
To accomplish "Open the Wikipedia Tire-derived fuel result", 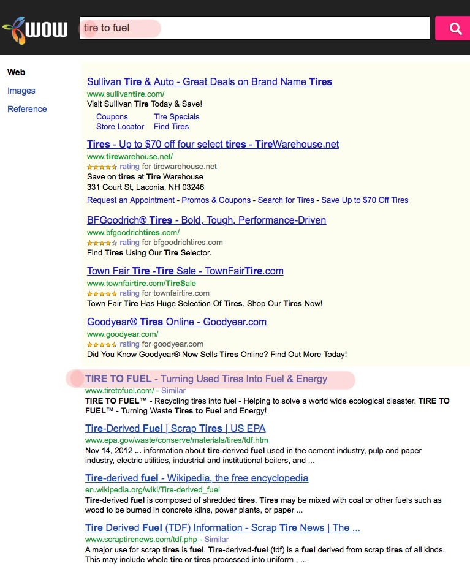I will click(x=197, y=478).
